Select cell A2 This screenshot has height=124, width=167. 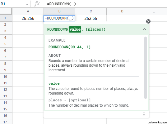point(28,25)
